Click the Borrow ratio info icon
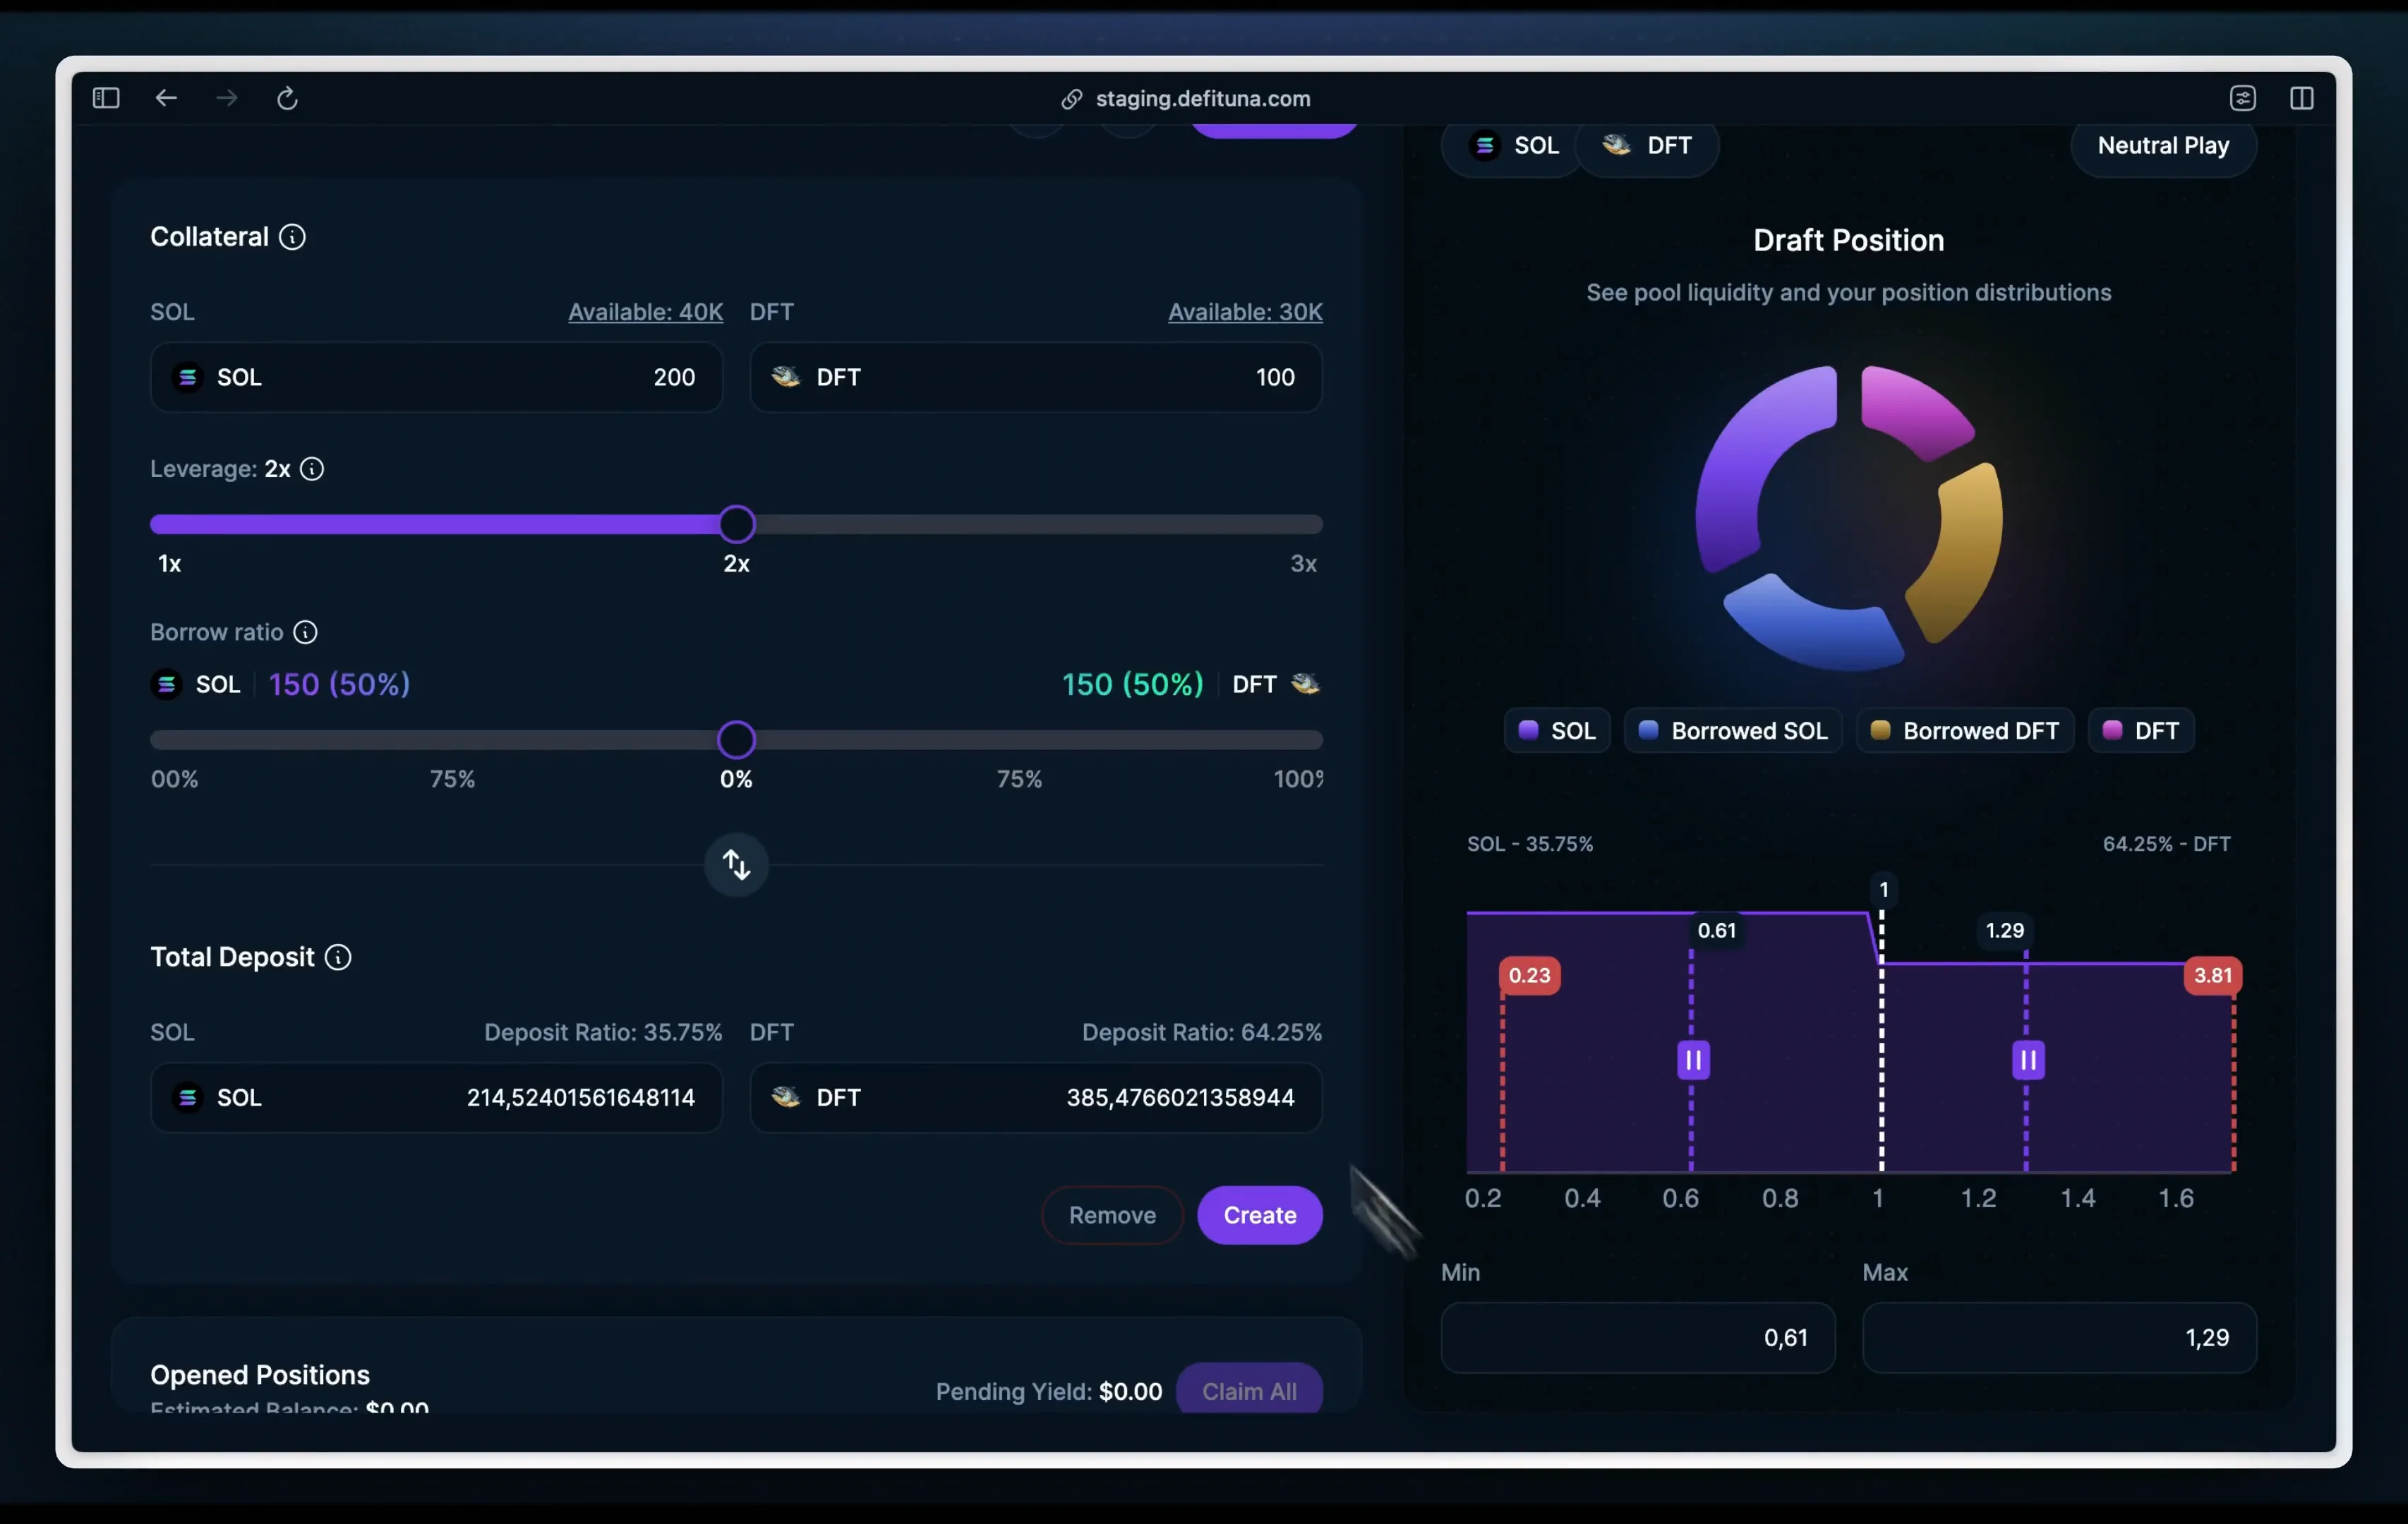 pyautogui.click(x=305, y=632)
